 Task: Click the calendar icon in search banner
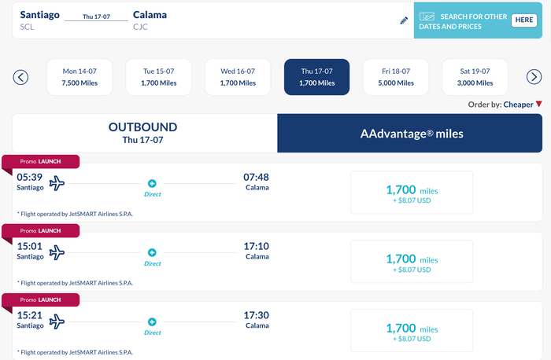click(x=427, y=17)
